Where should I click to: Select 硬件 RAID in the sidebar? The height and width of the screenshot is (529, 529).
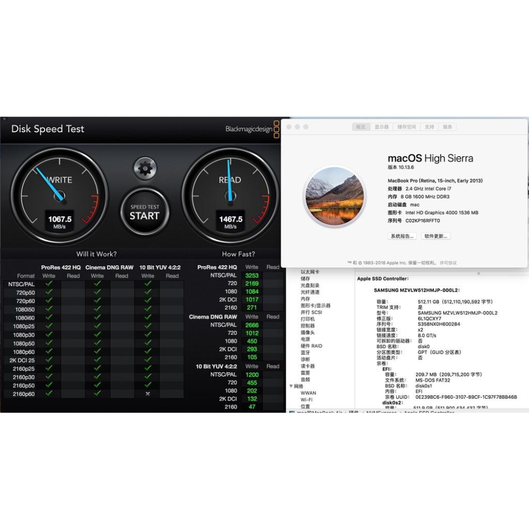311,346
